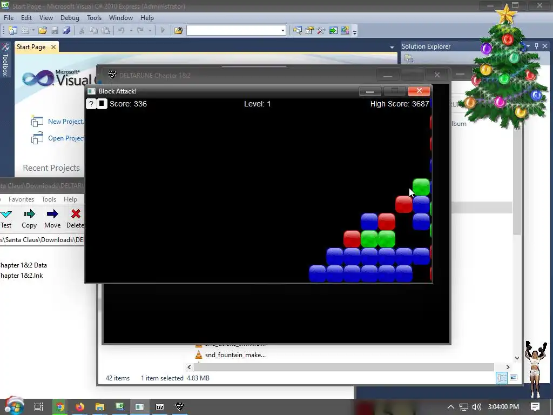
Task: Open the Favorites menu in 7-Zip
Action: coord(21,199)
